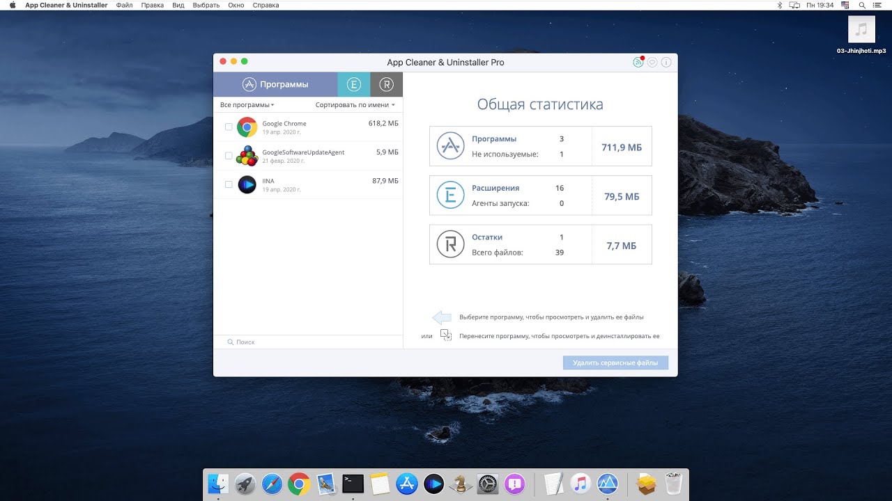This screenshot has width=892, height=501.
Task: Open the Chess app from the Dock
Action: [x=461, y=483]
